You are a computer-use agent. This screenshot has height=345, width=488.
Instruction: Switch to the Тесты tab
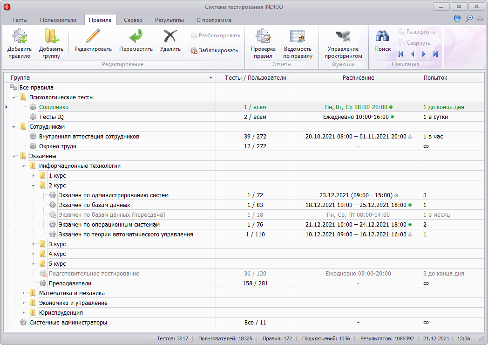[x=20, y=20]
